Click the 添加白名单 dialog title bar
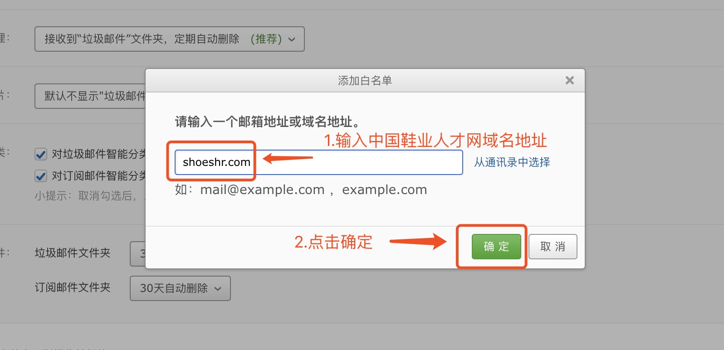Screen dimensions: 724x350 point(365,81)
